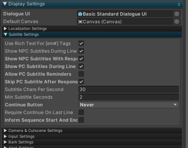This screenshot has width=188, height=148.
Task: Enable Require Continue On Last Line
Action: 81,112
